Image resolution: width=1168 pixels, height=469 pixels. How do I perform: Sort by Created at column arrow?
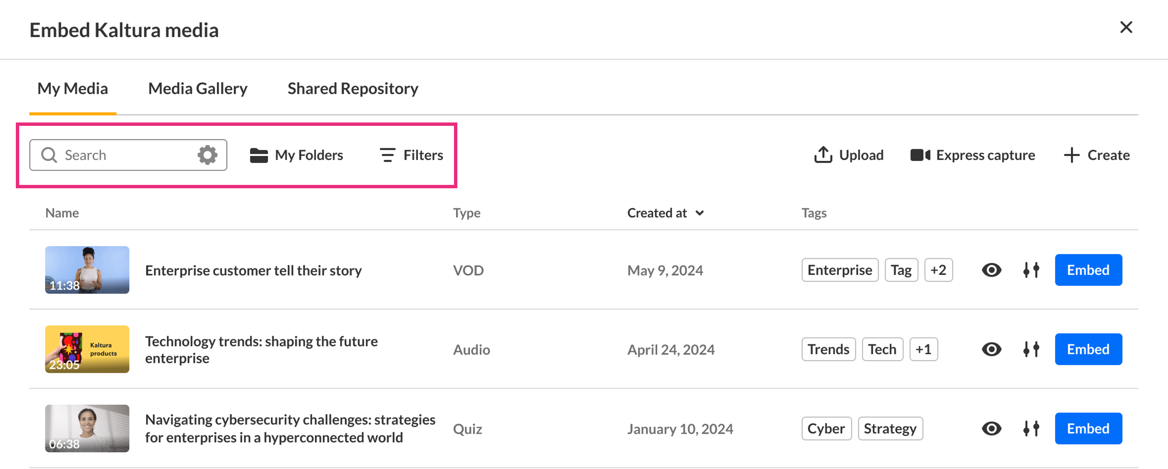coord(700,213)
